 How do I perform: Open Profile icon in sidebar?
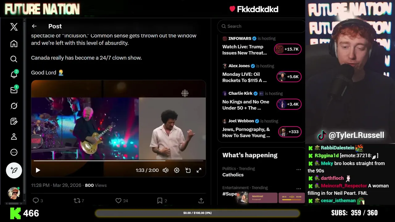pos(14,137)
